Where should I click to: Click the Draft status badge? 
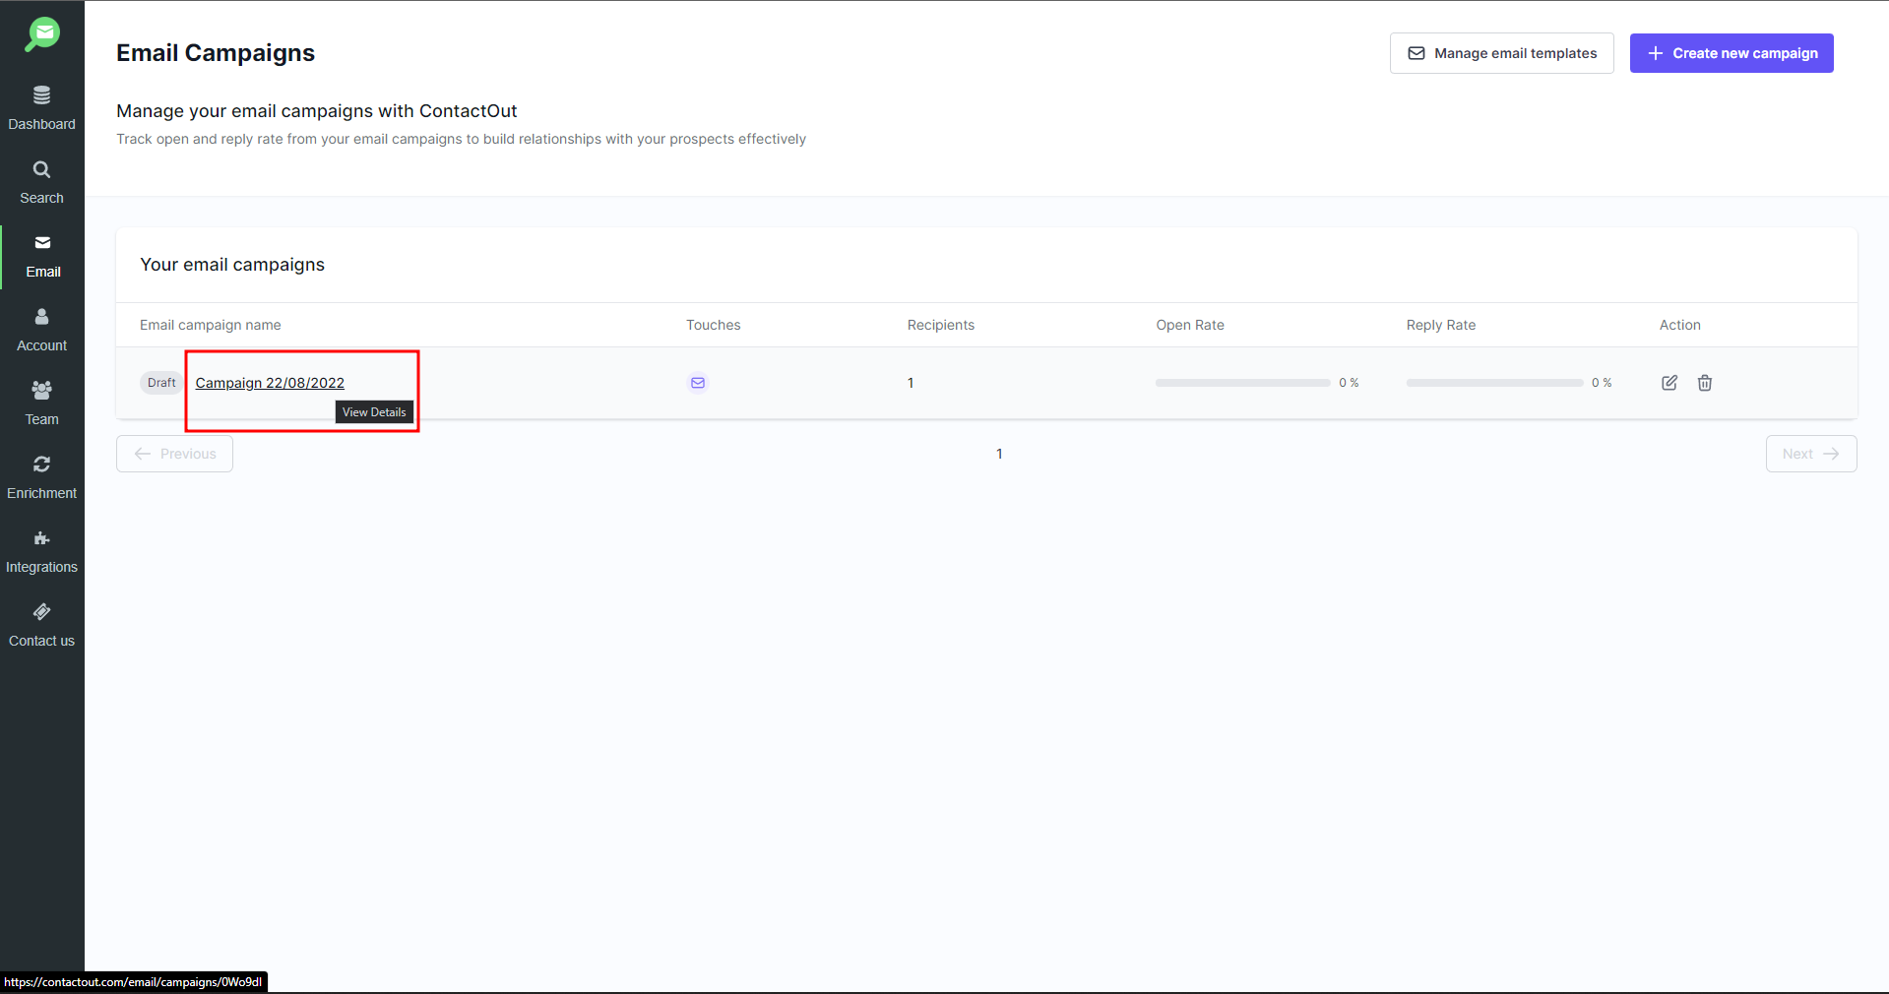[161, 383]
